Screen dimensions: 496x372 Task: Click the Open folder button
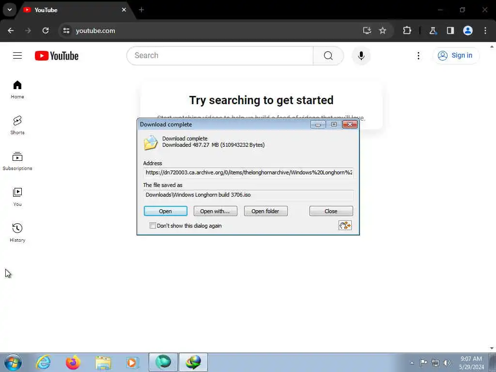coord(266,211)
